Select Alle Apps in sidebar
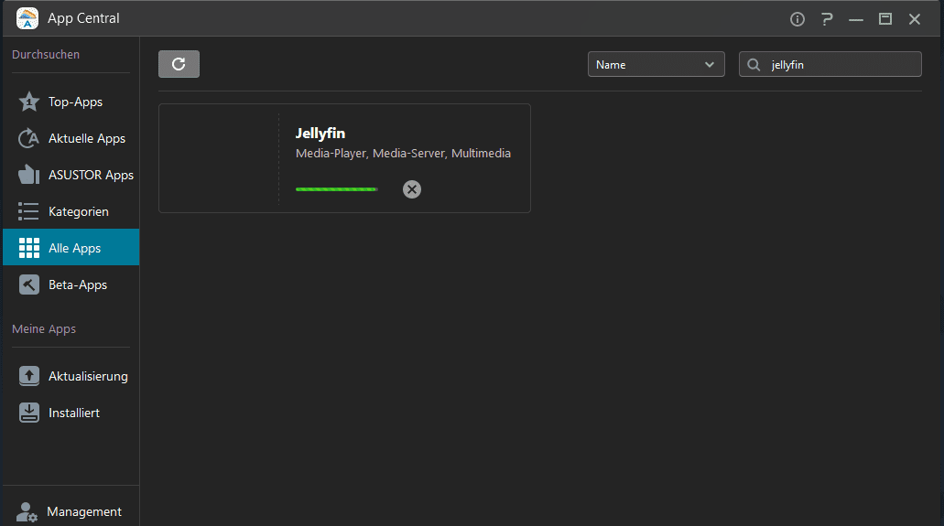Screen dimensions: 944x526 (x=73, y=248)
